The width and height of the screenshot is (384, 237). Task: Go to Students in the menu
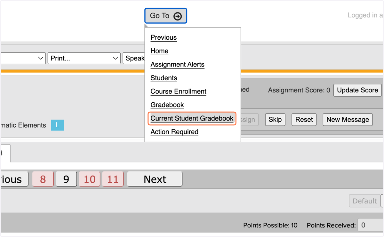coord(164,78)
